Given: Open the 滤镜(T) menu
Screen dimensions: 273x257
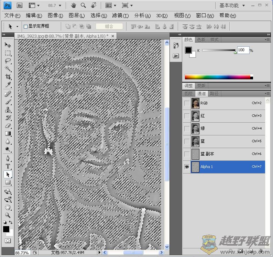Looking at the screenshot, I should (x=120, y=15).
